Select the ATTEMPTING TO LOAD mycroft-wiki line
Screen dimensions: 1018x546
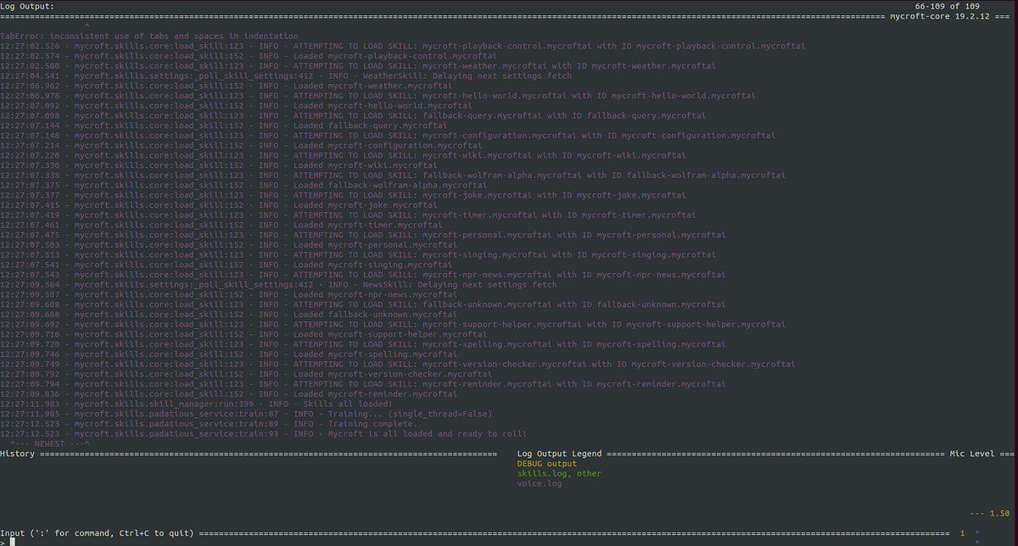pyautogui.click(x=343, y=155)
